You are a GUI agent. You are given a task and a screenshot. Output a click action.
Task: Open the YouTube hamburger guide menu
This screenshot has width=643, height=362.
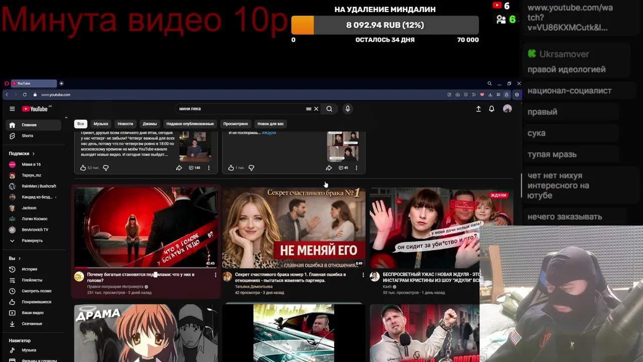(x=12, y=109)
